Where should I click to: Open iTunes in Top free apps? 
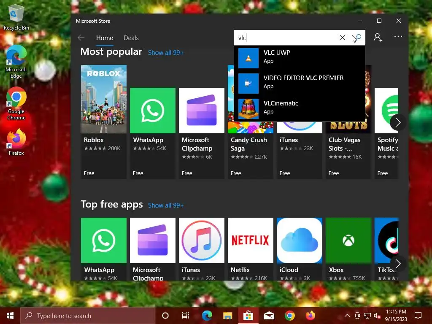[201, 249]
